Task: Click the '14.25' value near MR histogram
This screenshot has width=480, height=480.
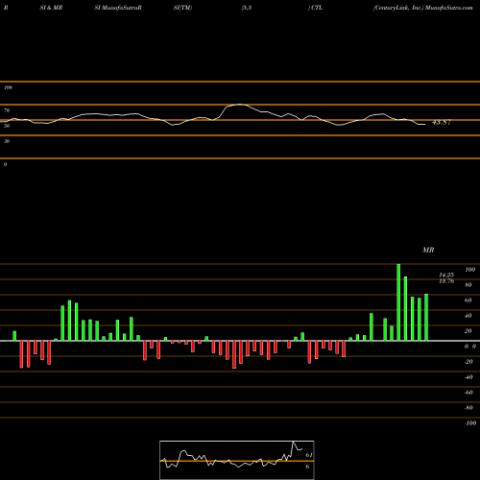Action: click(446, 276)
